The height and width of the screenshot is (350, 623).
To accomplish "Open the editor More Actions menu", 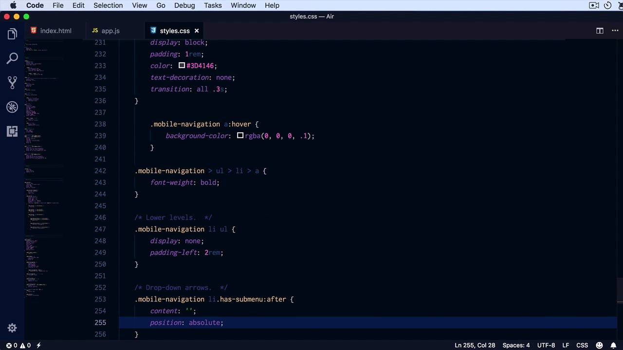I will (x=615, y=31).
